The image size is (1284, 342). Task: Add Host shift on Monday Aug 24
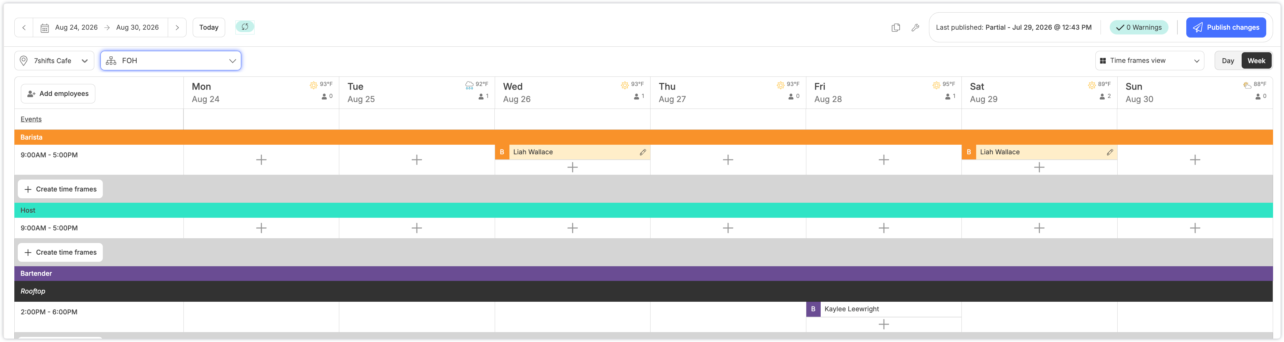pyautogui.click(x=261, y=228)
